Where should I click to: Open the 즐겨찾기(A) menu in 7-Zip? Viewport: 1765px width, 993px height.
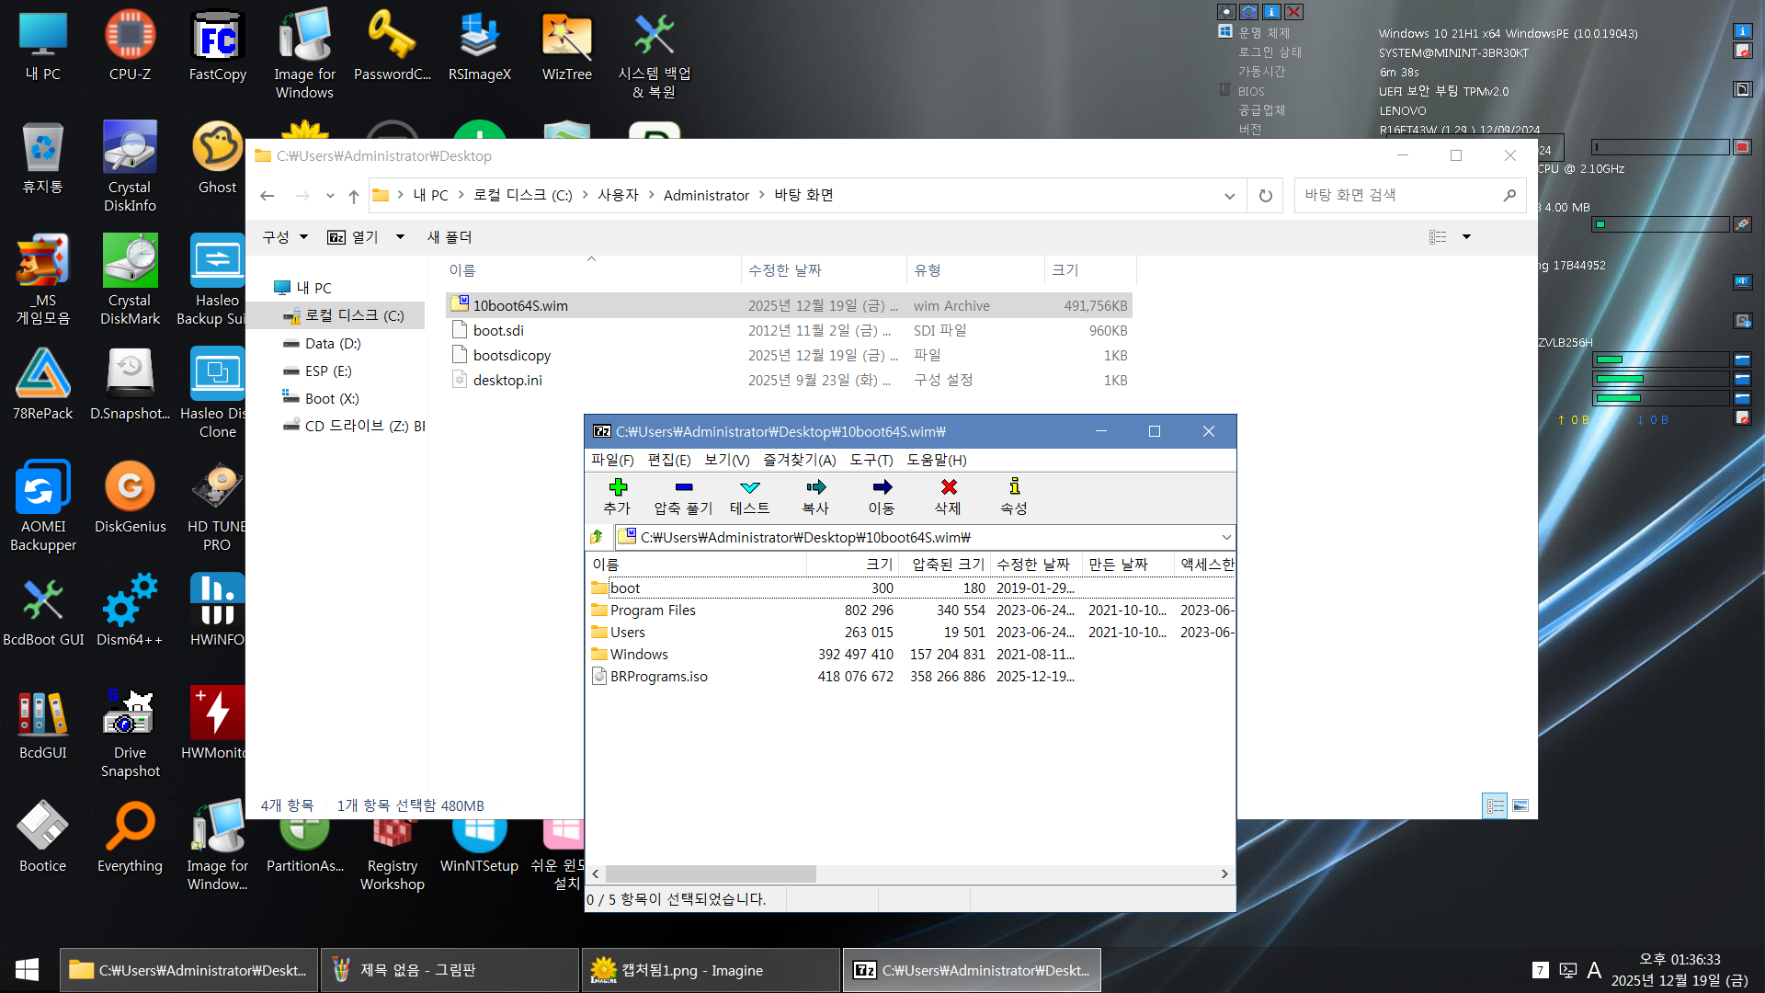tap(799, 460)
